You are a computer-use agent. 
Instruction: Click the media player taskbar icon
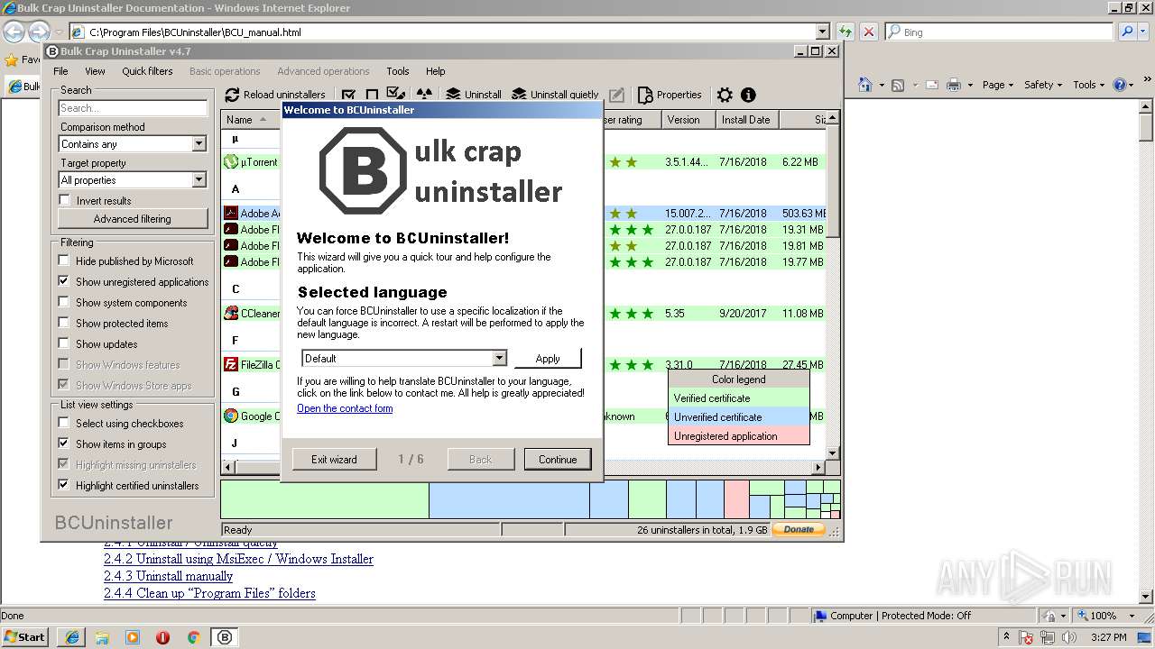(133, 637)
